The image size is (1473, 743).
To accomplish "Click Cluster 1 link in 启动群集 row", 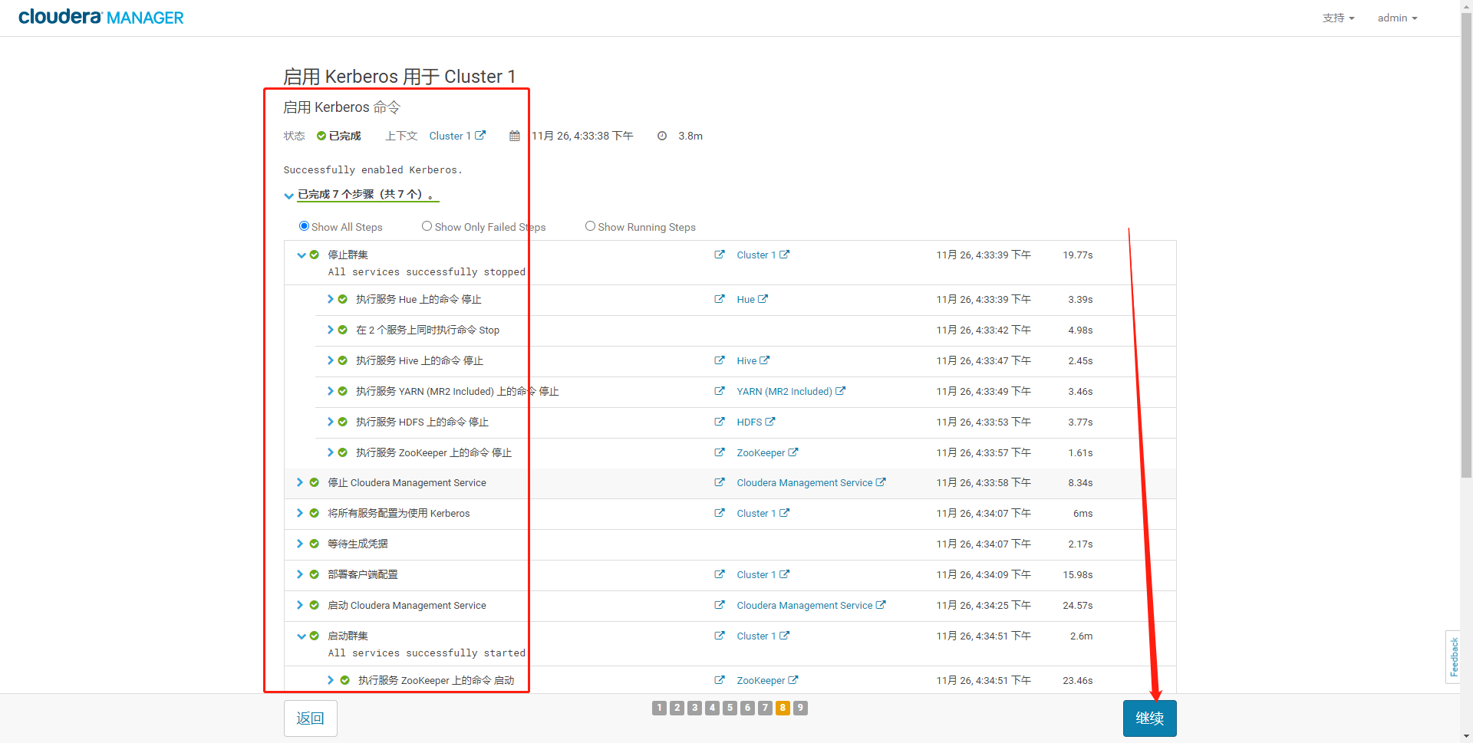I will tap(763, 636).
